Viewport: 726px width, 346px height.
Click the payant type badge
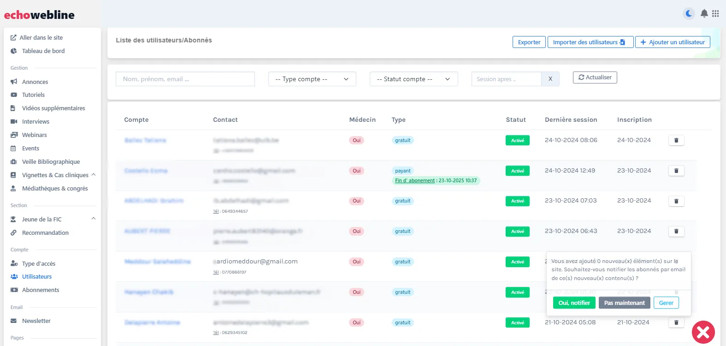pos(402,171)
